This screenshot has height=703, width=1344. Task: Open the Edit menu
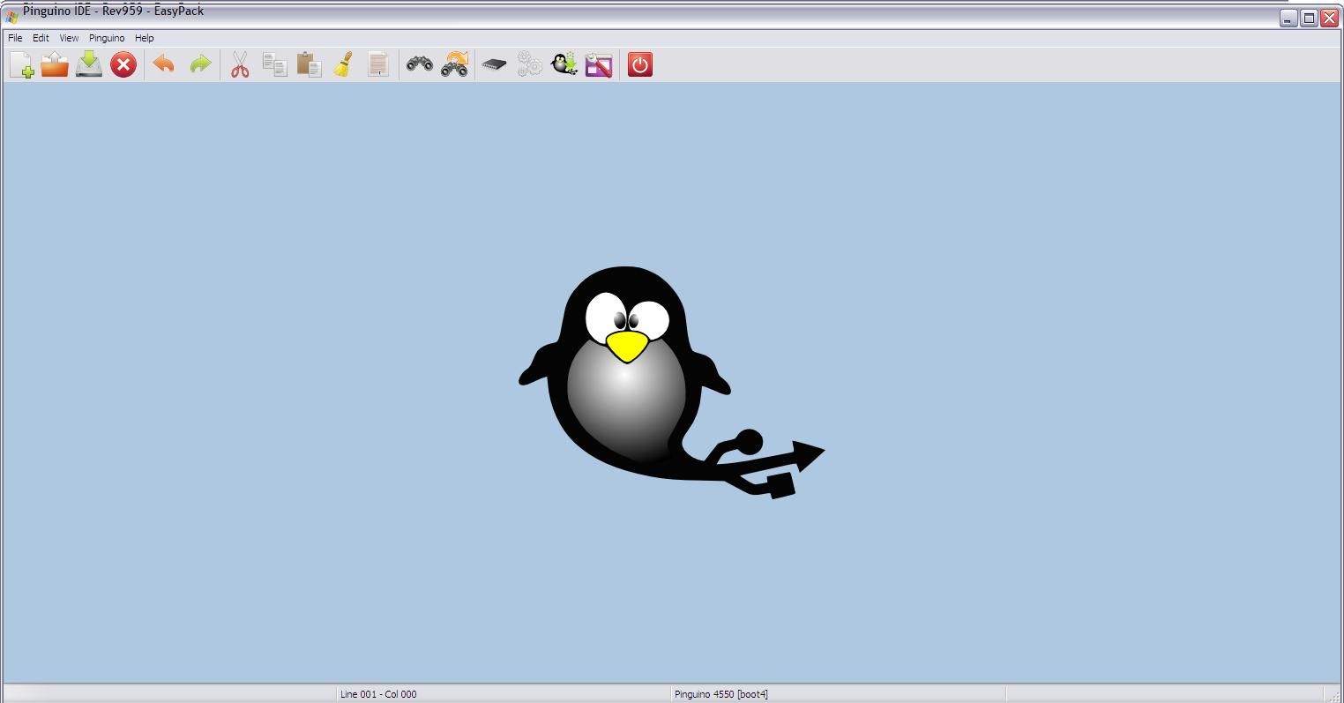click(x=40, y=38)
